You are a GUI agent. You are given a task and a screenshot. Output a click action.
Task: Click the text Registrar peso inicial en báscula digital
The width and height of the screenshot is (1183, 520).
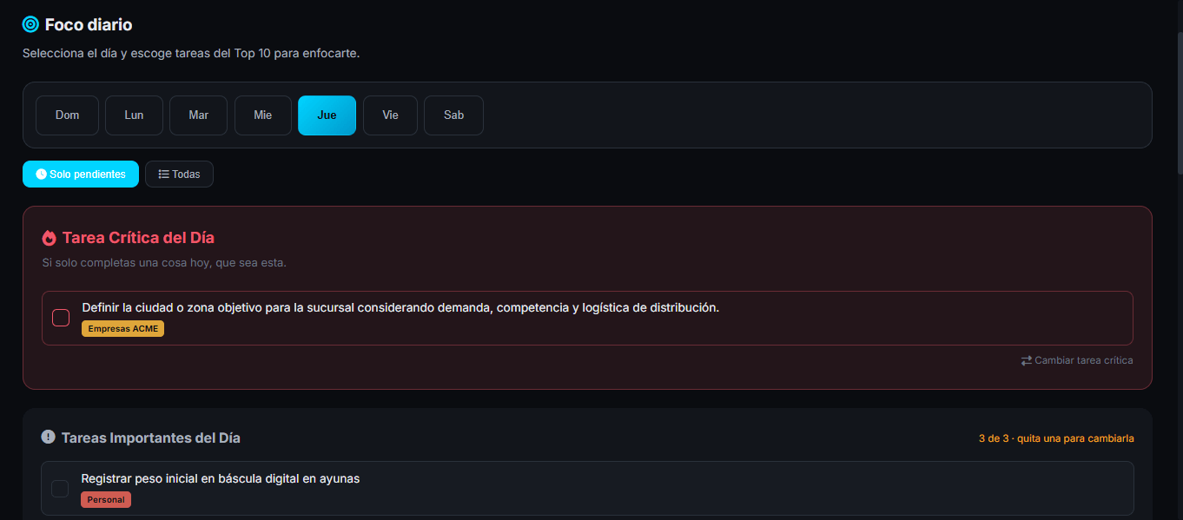221,478
